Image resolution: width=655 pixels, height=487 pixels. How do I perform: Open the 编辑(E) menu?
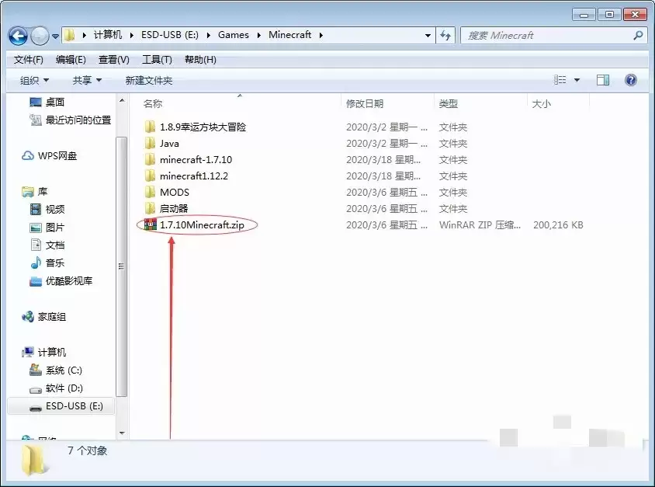point(71,60)
